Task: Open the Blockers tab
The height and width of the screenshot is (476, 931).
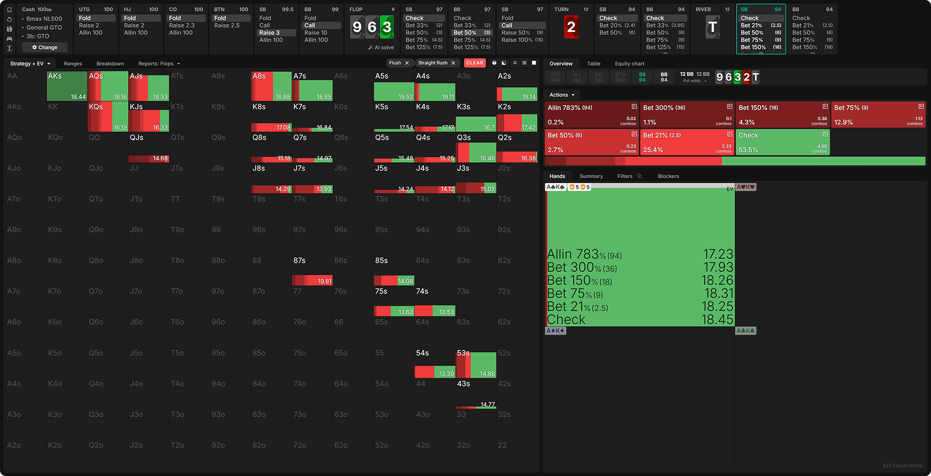Action: 668,176
